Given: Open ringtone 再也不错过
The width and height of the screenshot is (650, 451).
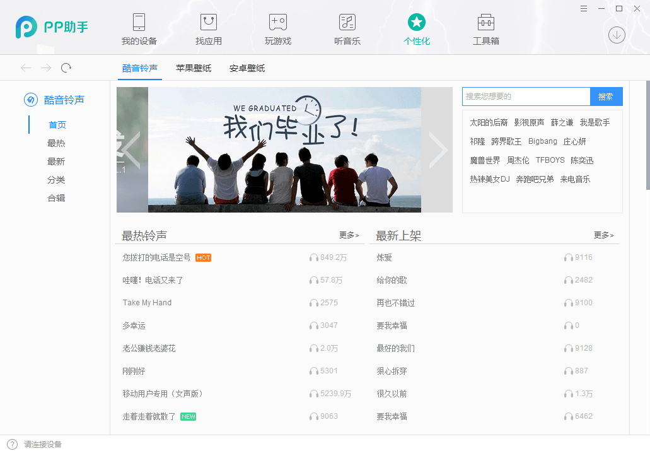Looking at the screenshot, I should click(x=395, y=303).
